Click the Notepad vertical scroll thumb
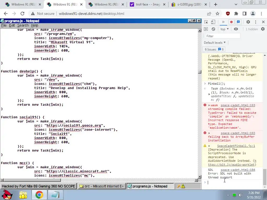Viewport: 267px width, 200px height. point(199,72)
